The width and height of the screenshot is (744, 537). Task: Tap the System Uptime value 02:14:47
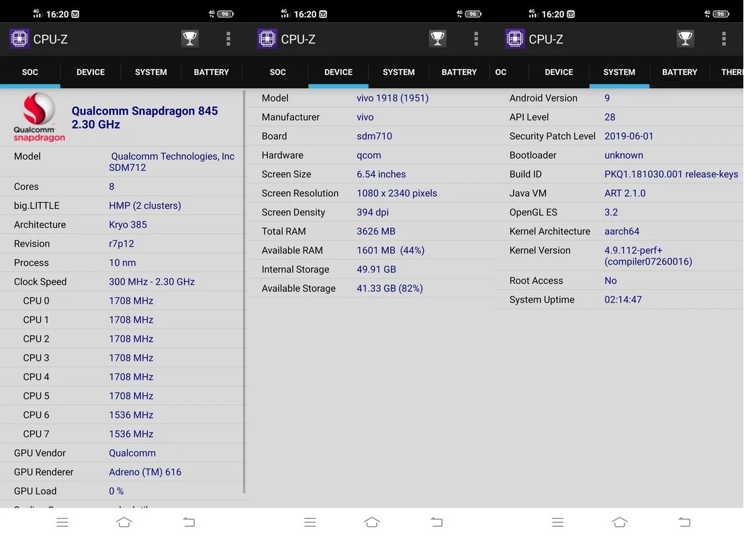point(623,299)
